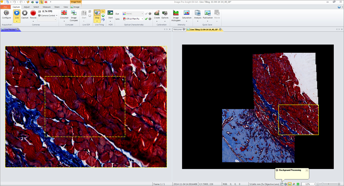The image size is (344, 186).
Task: Zoom in with the plus button
Action: (x=339, y=184)
